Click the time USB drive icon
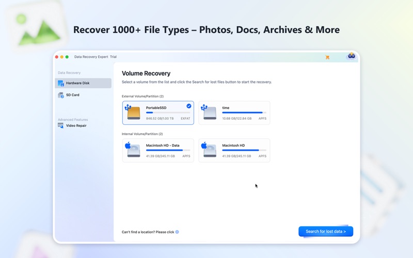Screen dimensions: 413x258 pos(209,112)
